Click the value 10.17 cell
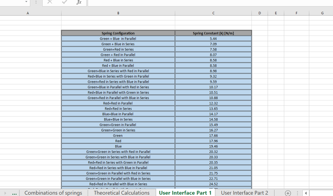This screenshot has width=333, height=196. coord(213,87)
